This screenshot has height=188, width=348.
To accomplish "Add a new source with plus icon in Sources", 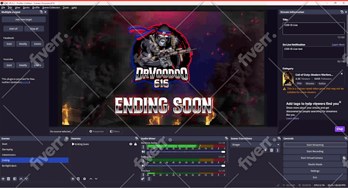I will pos(73,179).
